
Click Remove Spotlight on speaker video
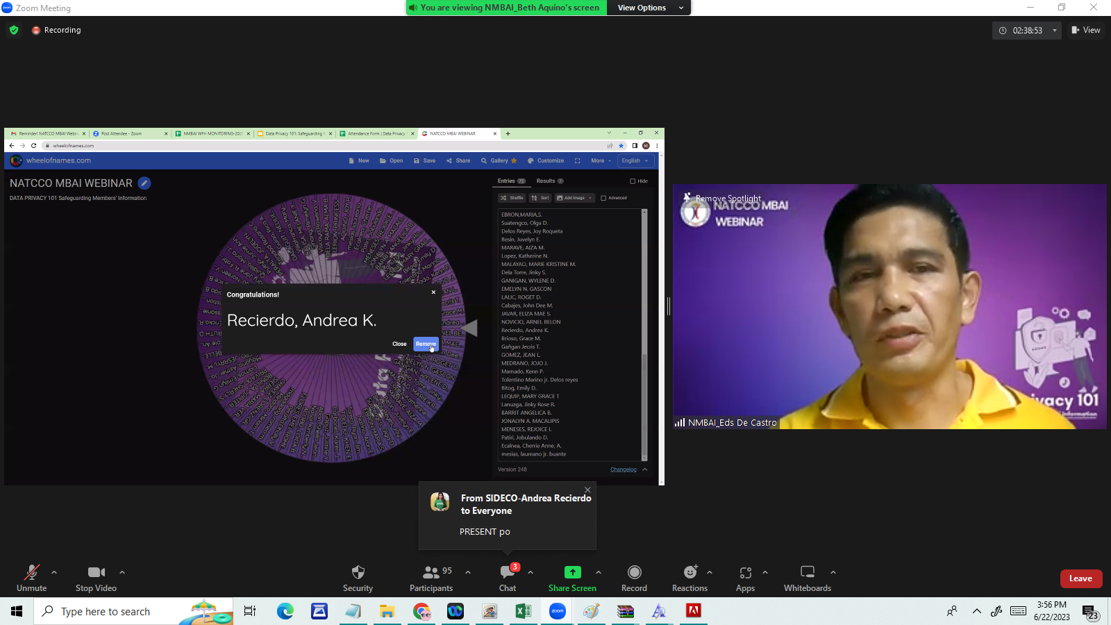tap(728, 199)
